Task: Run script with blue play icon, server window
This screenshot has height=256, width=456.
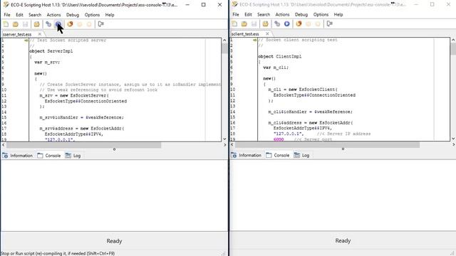Action: tap(58, 24)
